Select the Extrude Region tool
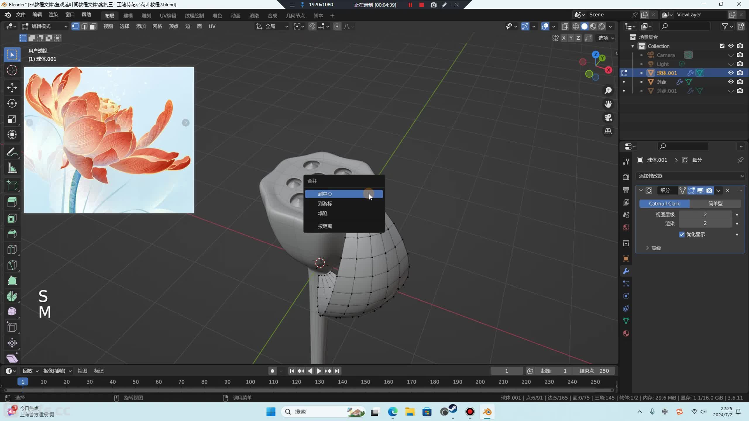Image resolution: width=749 pixels, height=421 pixels. [12, 202]
